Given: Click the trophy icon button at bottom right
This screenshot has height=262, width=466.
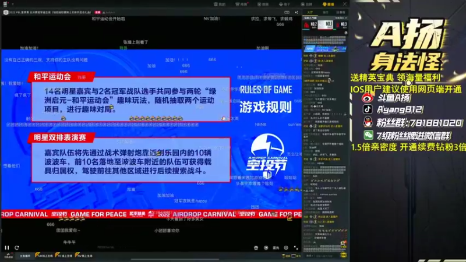Looking at the screenshot, I should (285, 256).
